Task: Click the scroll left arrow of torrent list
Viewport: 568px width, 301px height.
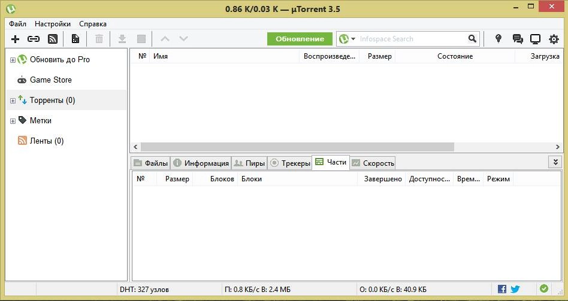Action: click(x=135, y=147)
